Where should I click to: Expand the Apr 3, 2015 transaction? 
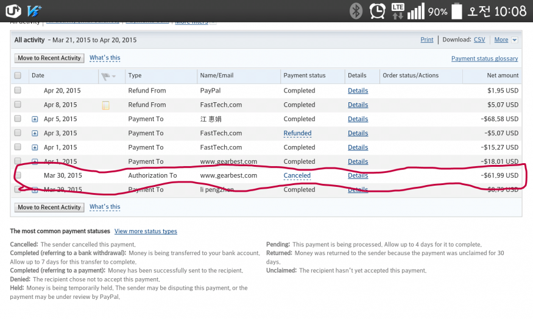tap(35, 133)
